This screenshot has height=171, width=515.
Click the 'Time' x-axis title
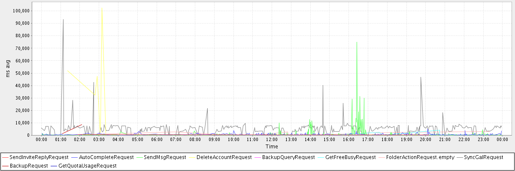[271, 147]
